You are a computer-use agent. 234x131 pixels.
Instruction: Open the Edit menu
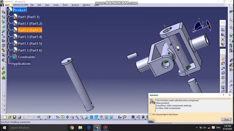click(39, 5)
